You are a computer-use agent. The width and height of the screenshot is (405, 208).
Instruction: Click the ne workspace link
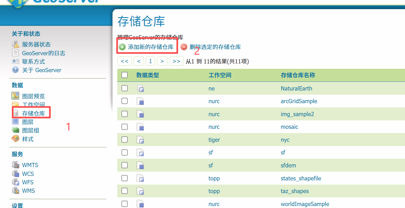[x=212, y=88]
